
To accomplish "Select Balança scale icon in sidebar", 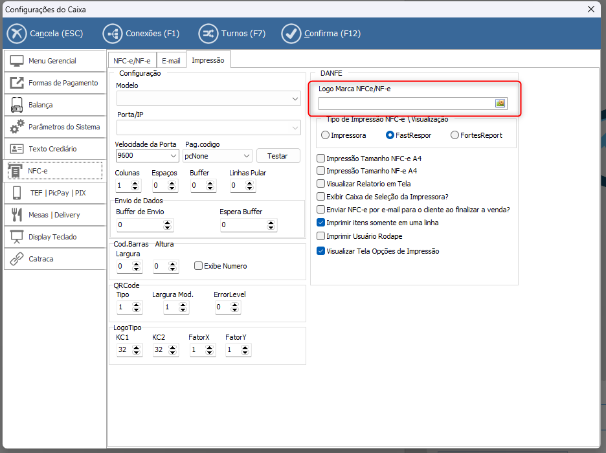I will pyautogui.click(x=17, y=105).
